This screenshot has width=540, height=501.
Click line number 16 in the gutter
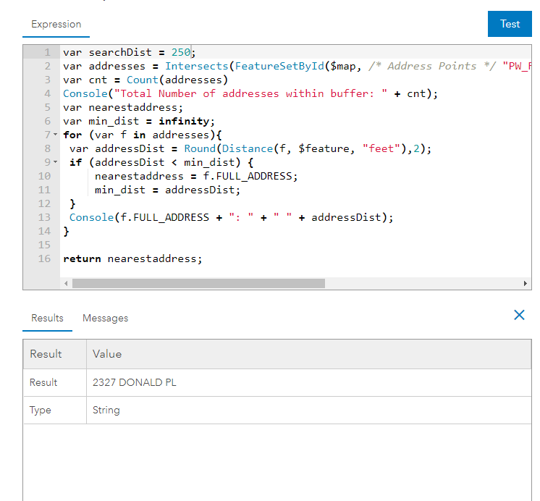[44, 258]
